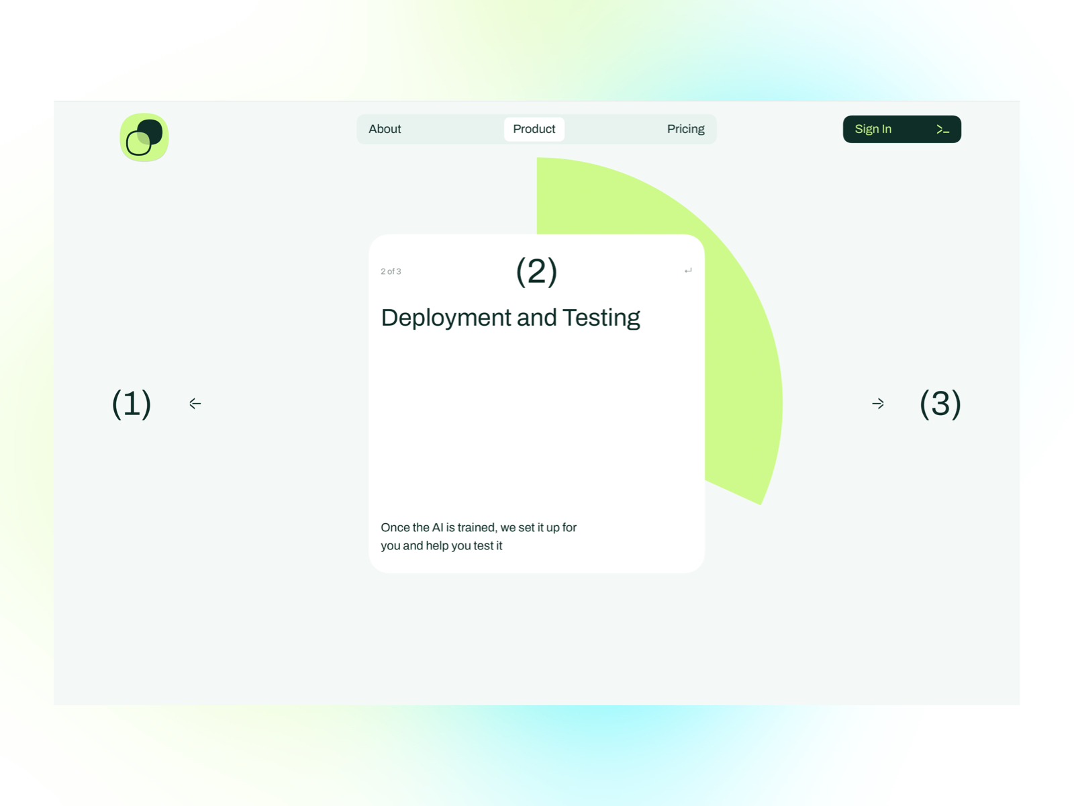Screen dimensions: 1074x806
Task: Click the right arrow to next step
Action: 878,404
